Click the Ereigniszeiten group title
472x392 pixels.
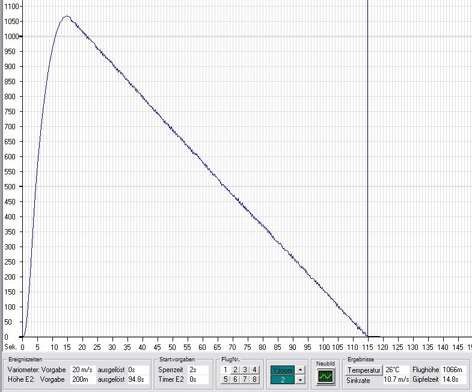pos(25,359)
